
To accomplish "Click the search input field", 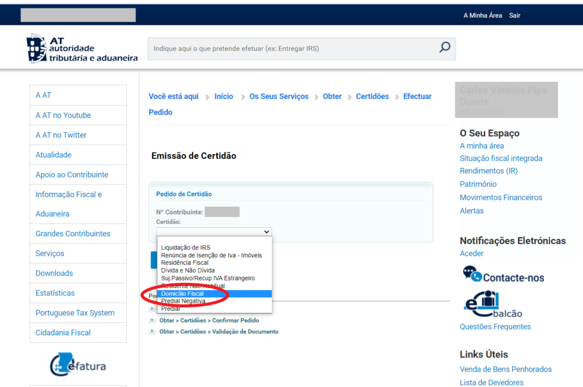I will [x=302, y=49].
